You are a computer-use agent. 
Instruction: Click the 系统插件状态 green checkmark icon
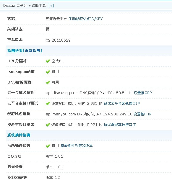(48, 146)
